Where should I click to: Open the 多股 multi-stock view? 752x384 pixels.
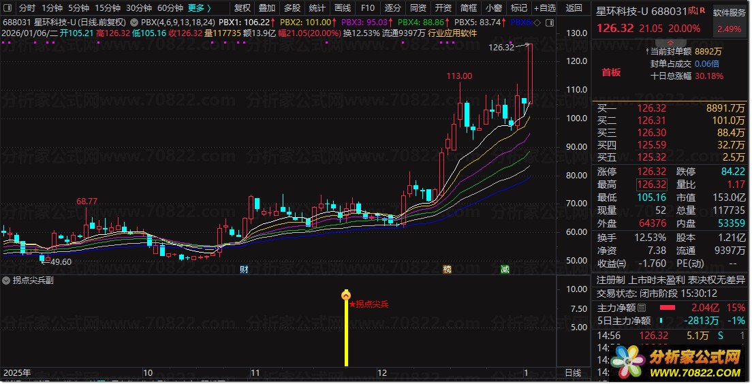[x=292, y=8]
